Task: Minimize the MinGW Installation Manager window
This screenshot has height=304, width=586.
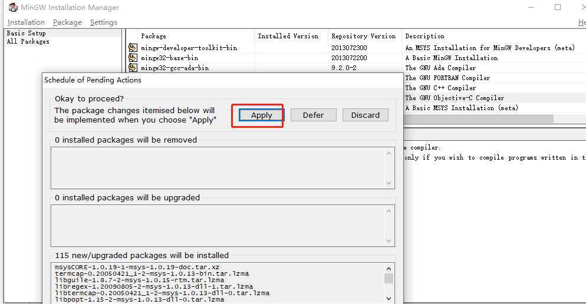Action: point(531,7)
